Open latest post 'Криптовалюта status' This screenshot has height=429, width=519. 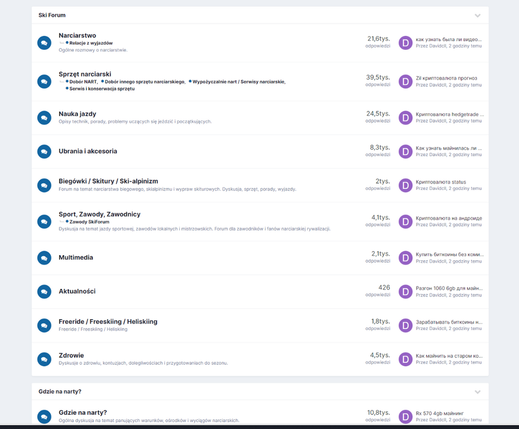[441, 182]
